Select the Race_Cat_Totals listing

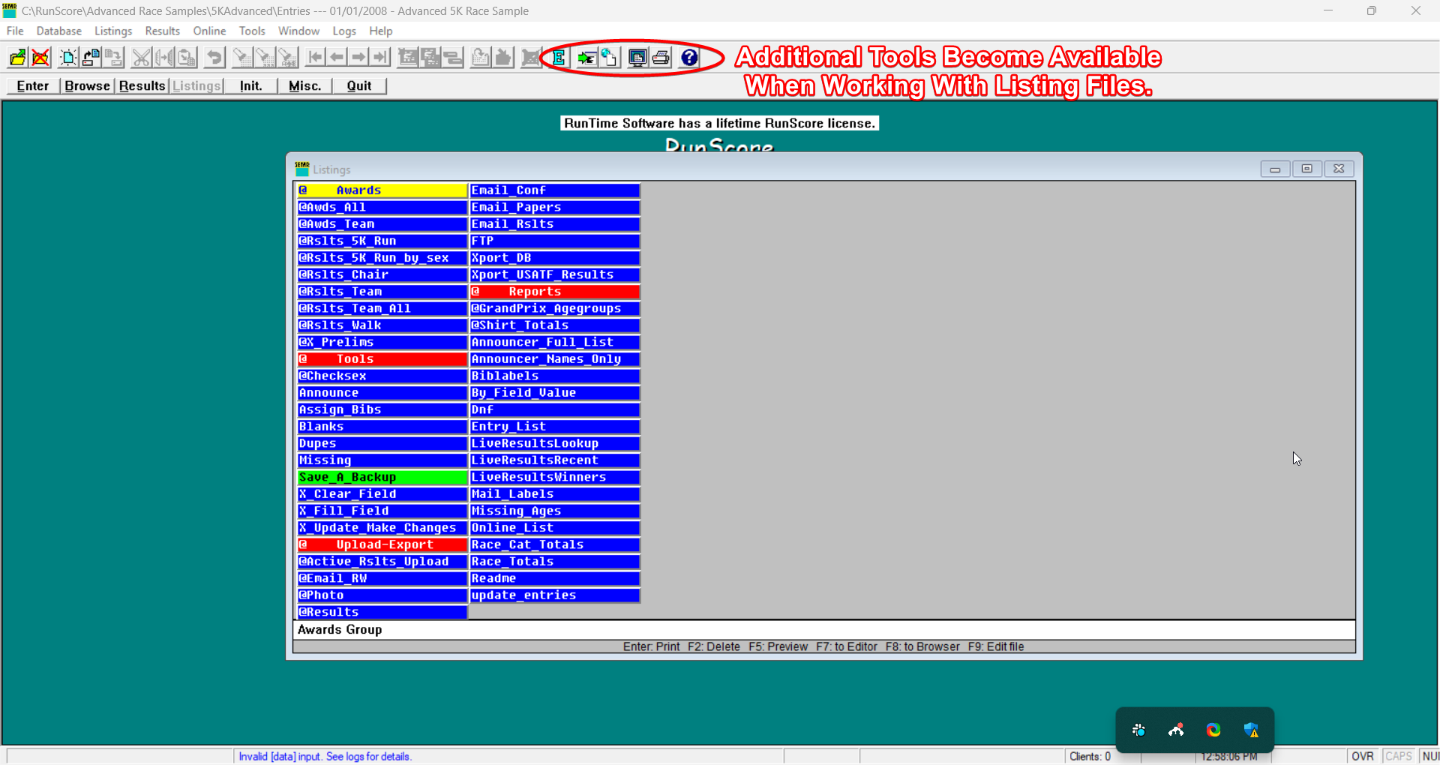coord(555,544)
